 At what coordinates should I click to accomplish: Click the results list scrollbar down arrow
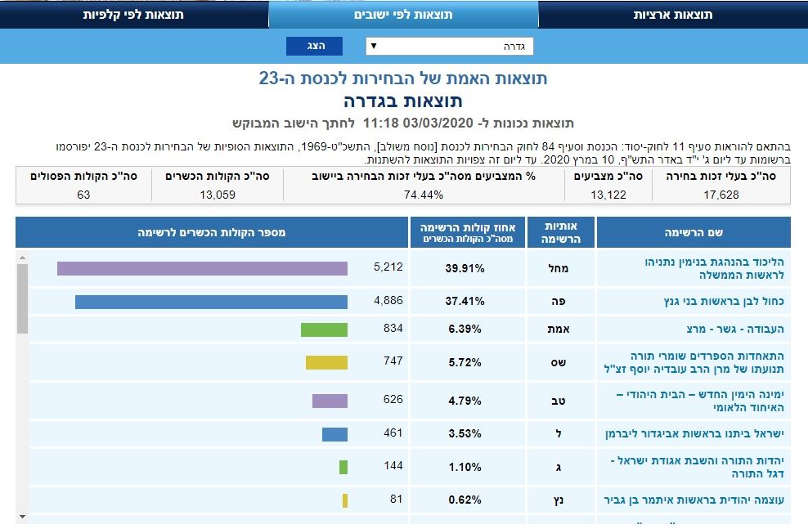point(21,517)
